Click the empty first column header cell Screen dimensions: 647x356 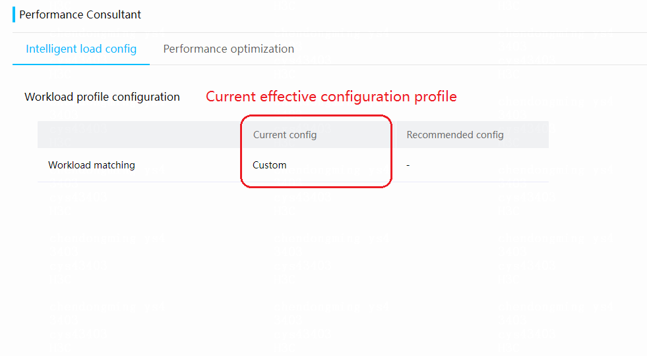tap(140, 135)
